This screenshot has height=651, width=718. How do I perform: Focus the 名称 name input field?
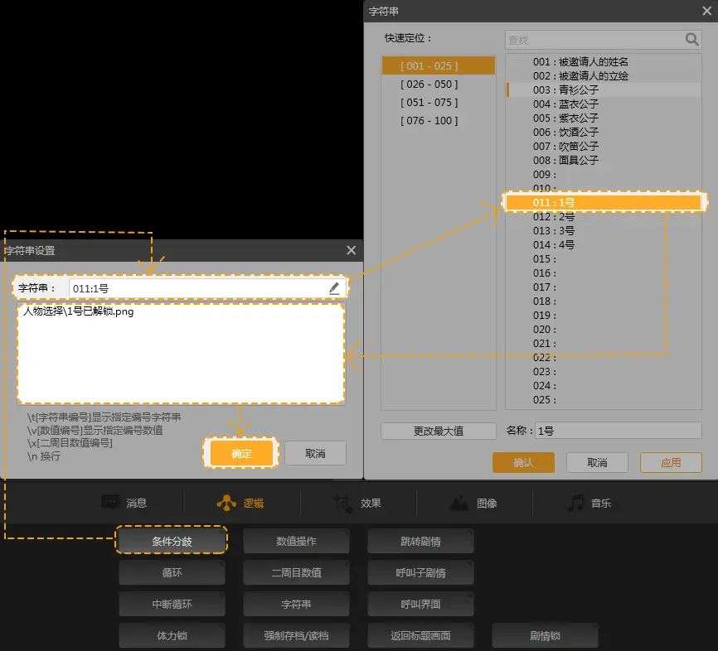click(x=617, y=431)
